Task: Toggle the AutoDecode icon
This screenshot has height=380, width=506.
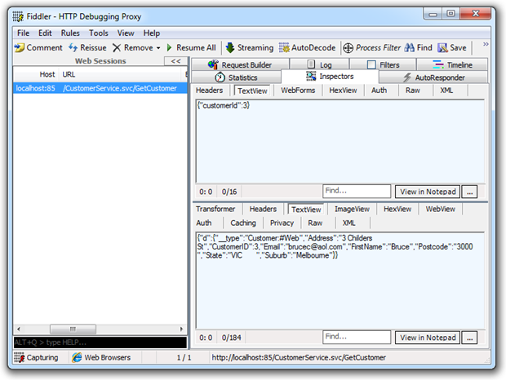Action: point(284,47)
